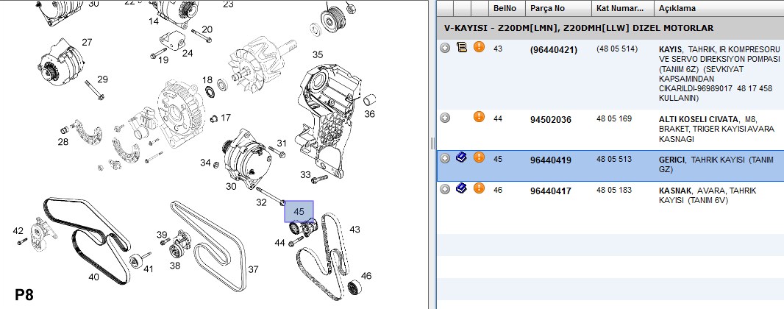
Task: Sort by the Parça No column header
Action: (558, 8)
